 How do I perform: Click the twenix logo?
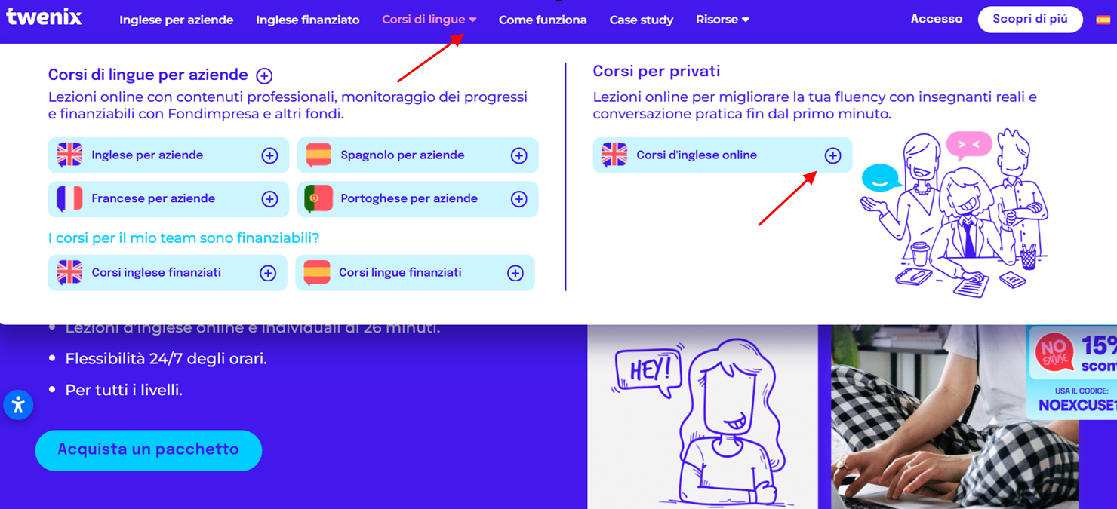pyautogui.click(x=44, y=17)
